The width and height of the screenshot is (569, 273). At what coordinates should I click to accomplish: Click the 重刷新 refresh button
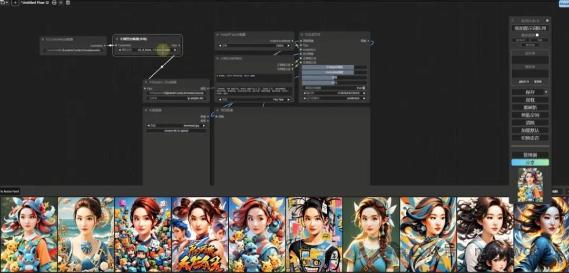[530, 107]
